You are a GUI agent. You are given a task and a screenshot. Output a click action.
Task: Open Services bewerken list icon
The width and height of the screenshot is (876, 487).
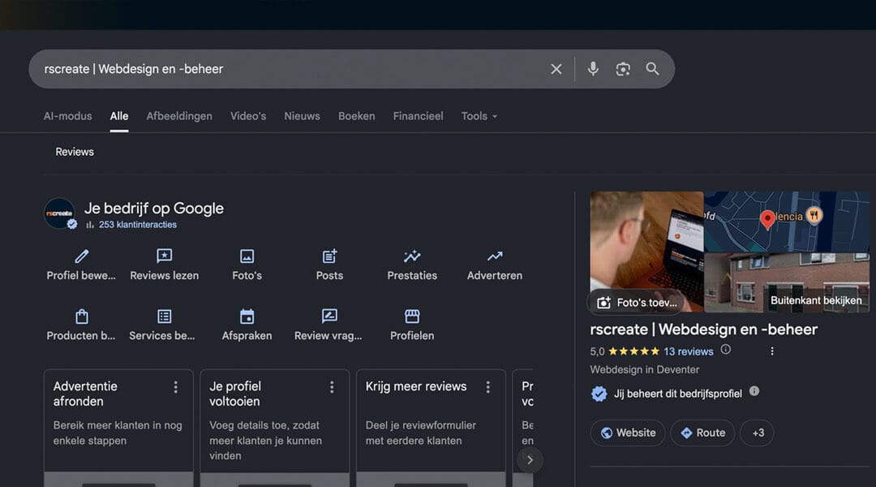click(164, 317)
